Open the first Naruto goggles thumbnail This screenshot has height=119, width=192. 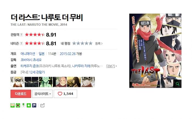pos(17,82)
